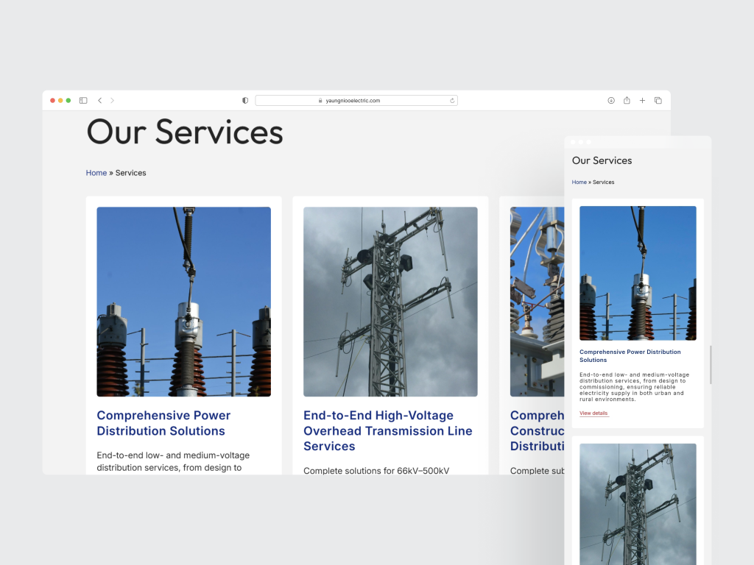Click the Forward navigation arrow
The image size is (754, 565).
[x=112, y=100]
